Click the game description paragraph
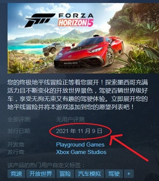Viewport: 159px width, 181px height. [x=78, y=95]
